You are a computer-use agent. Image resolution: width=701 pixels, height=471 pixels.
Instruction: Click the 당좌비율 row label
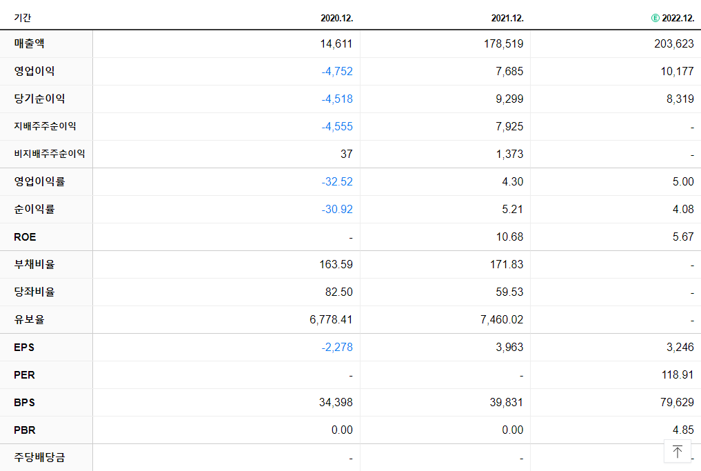(x=34, y=292)
